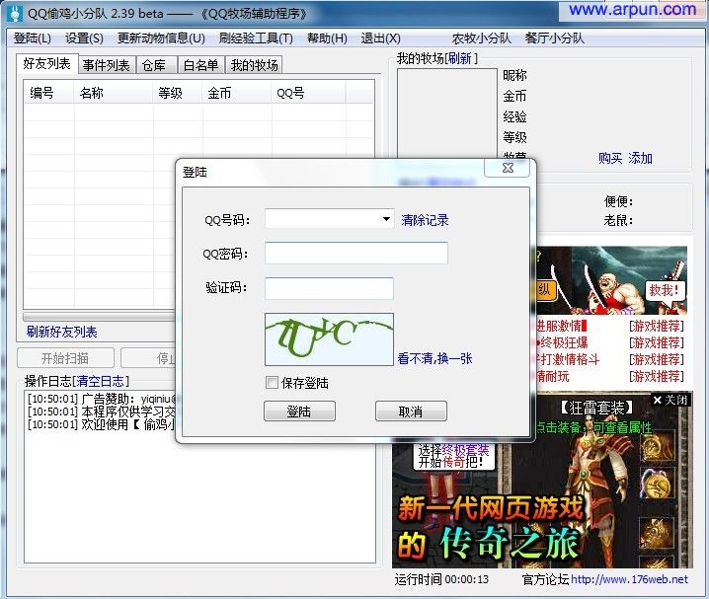Screen dimensions: 709x599
Task: Click the ad link ending 打激情格斗
Action: coord(568,359)
